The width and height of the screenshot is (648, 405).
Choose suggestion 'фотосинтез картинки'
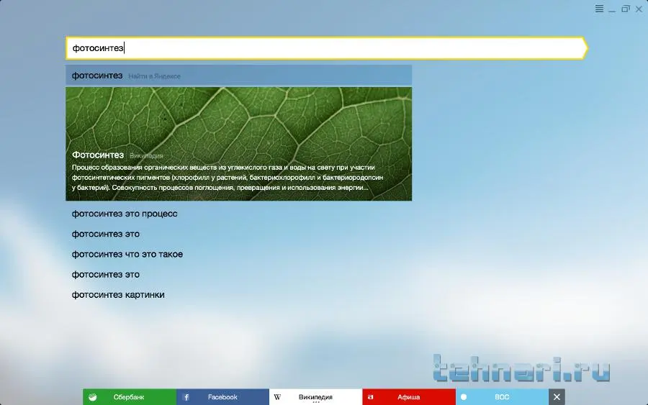click(x=118, y=295)
